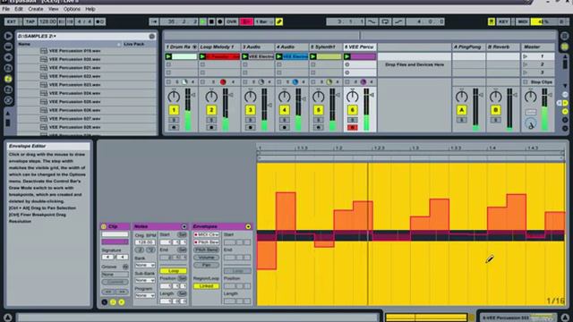Toggle the KEY map mode switch
This screenshot has width=573, height=322.
pyautogui.click(x=503, y=21)
